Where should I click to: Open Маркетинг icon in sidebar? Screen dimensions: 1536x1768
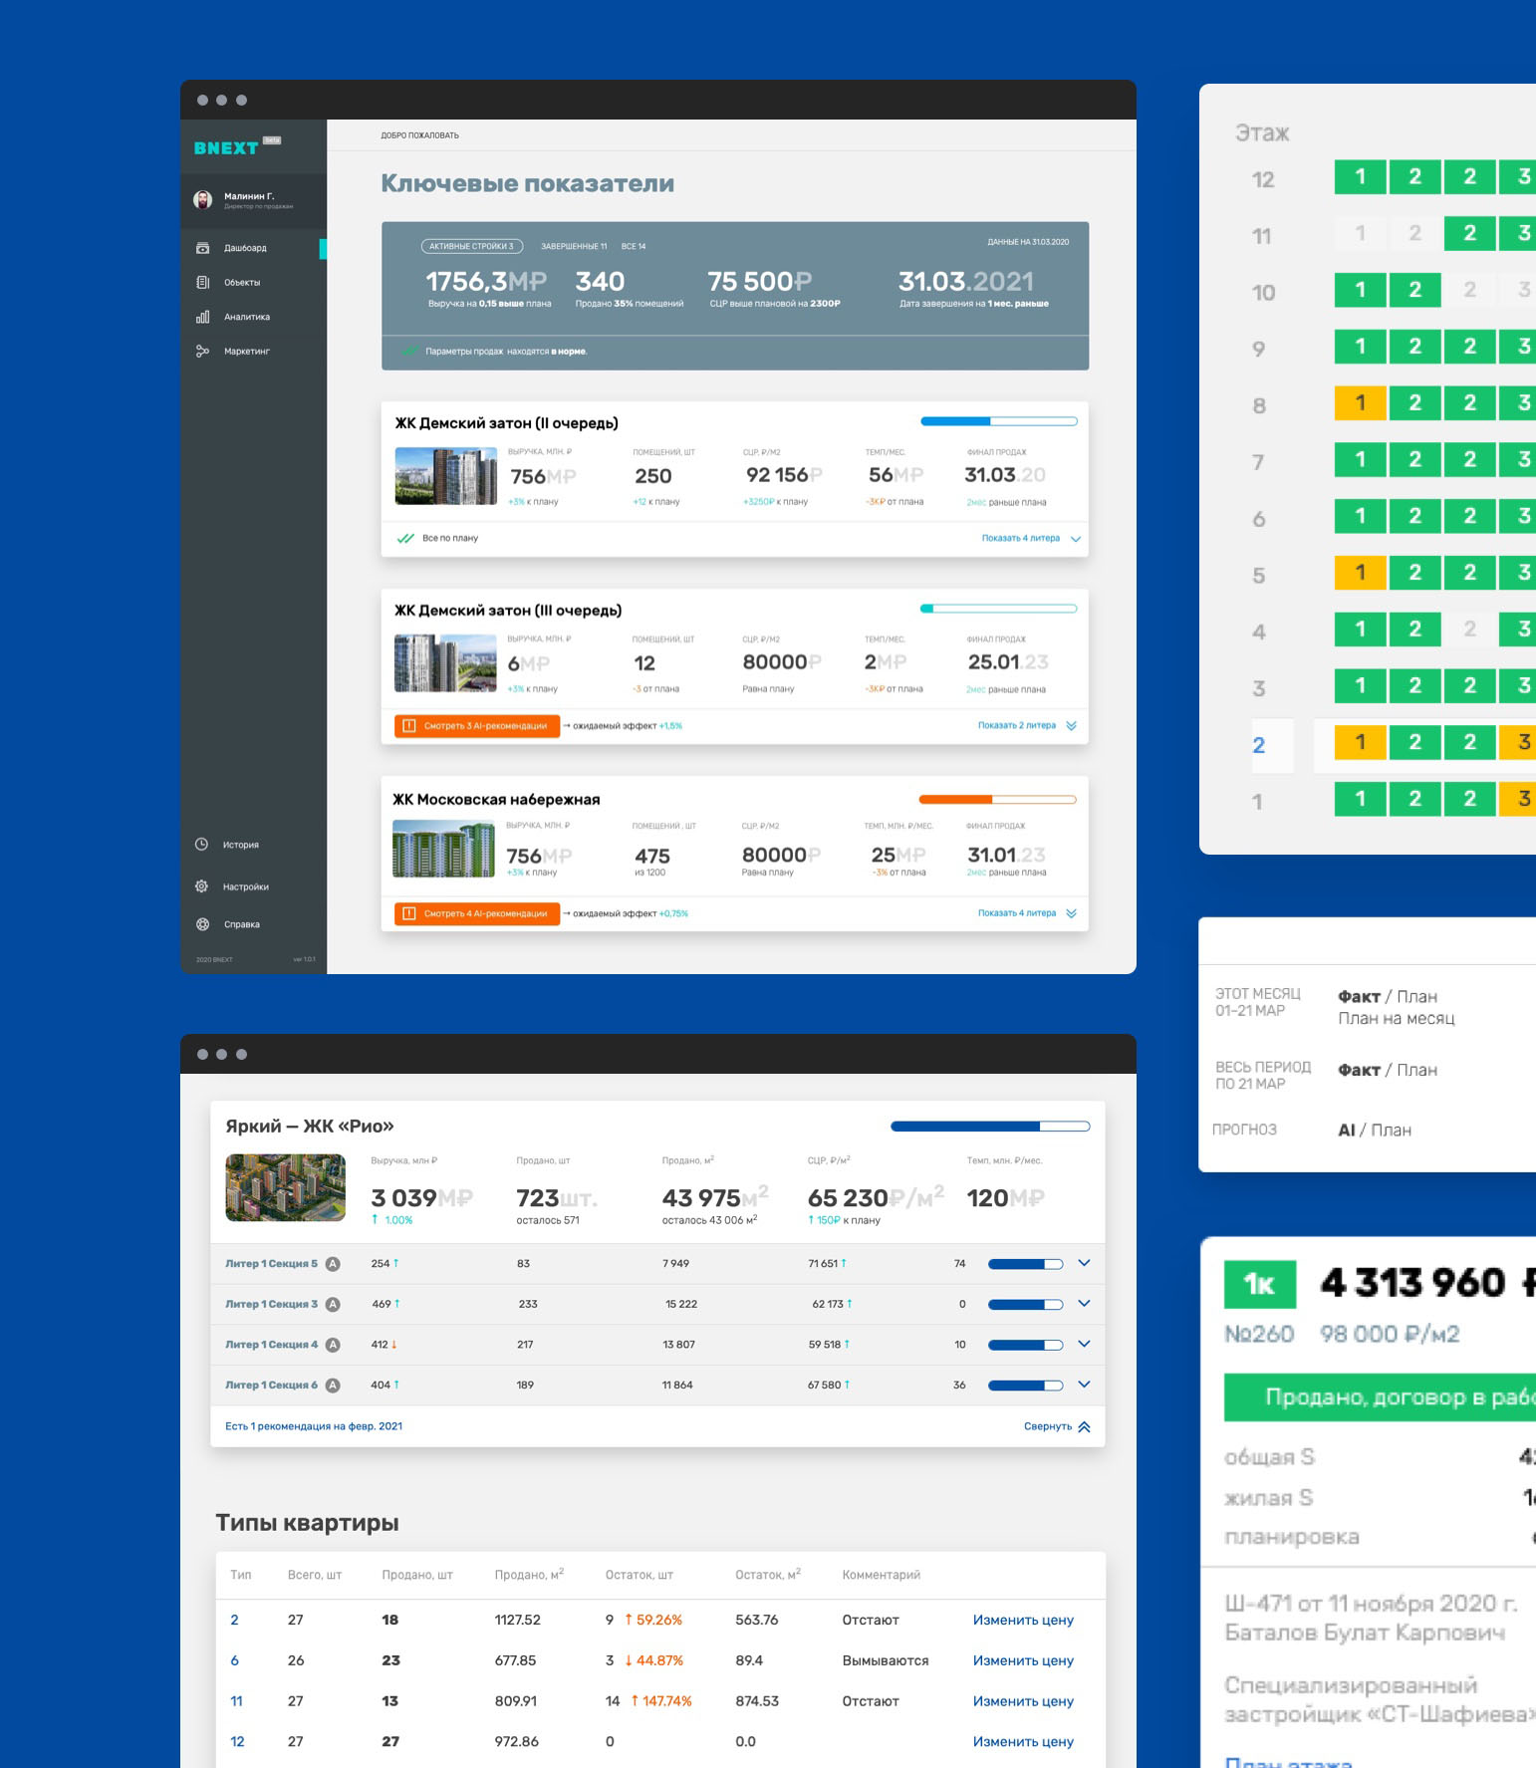[202, 352]
